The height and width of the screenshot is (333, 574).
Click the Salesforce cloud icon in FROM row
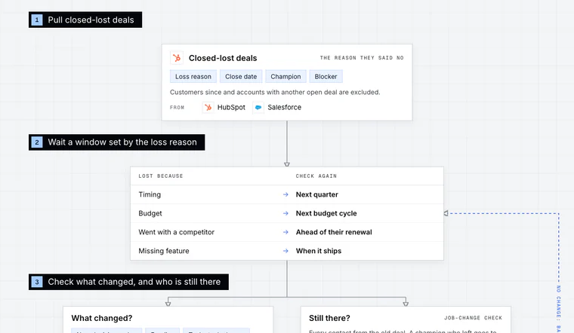[258, 107]
